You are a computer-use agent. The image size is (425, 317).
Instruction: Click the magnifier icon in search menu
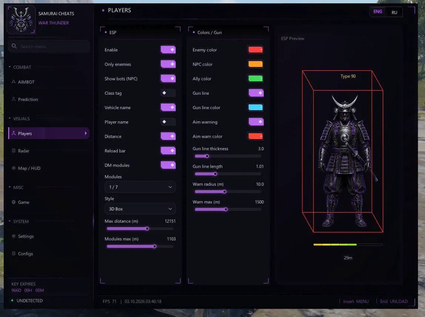(x=14, y=46)
